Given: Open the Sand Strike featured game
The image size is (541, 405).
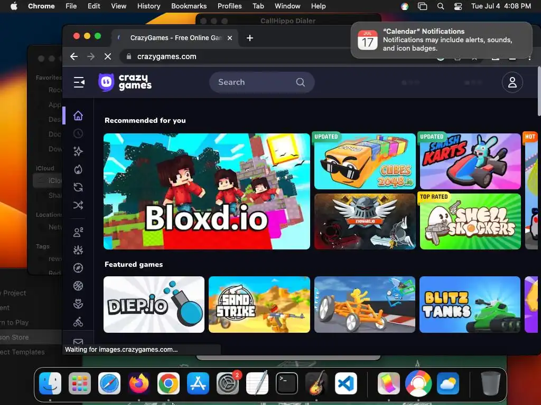Looking at the screenshot, I should pos(259,304).
